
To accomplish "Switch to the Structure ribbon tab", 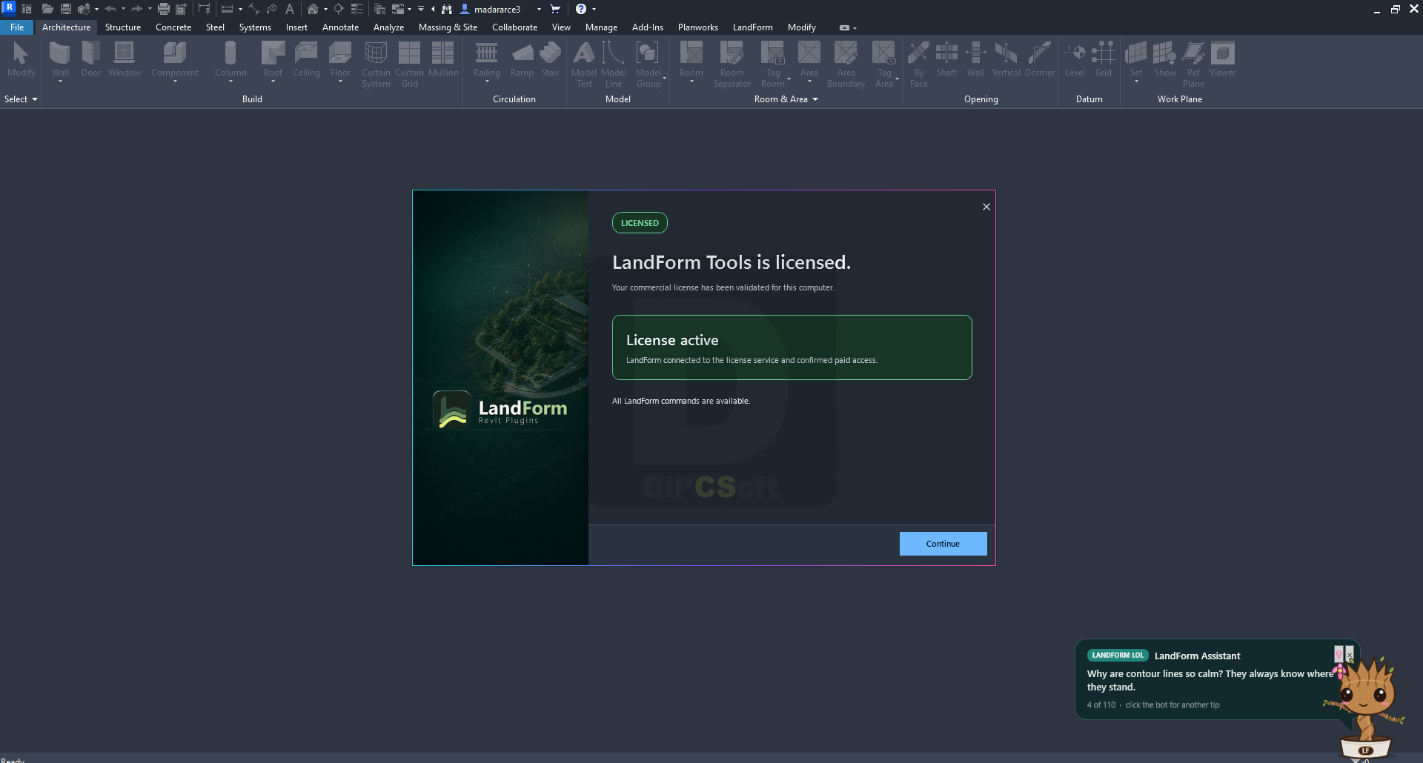I will coord(123,27).
